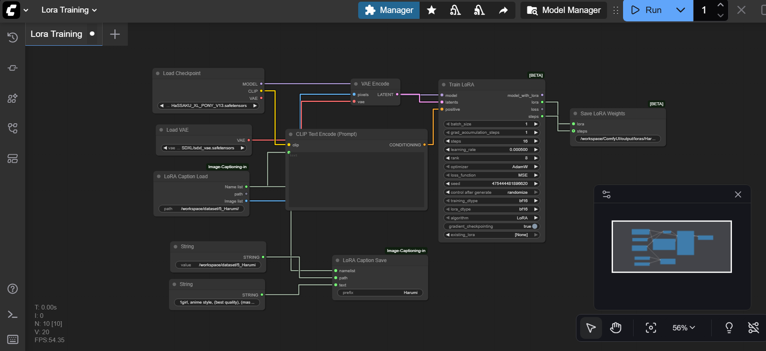Select the hand pan tool
Viewport: 766px width, 351px height.
pos(615,328)
